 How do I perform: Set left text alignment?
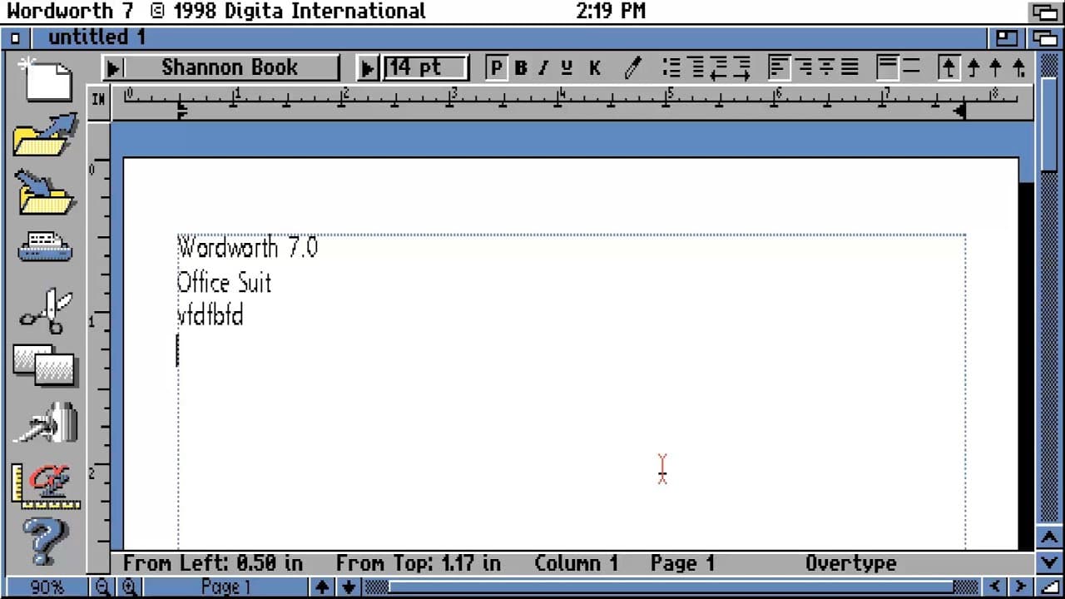coord(780,67)
